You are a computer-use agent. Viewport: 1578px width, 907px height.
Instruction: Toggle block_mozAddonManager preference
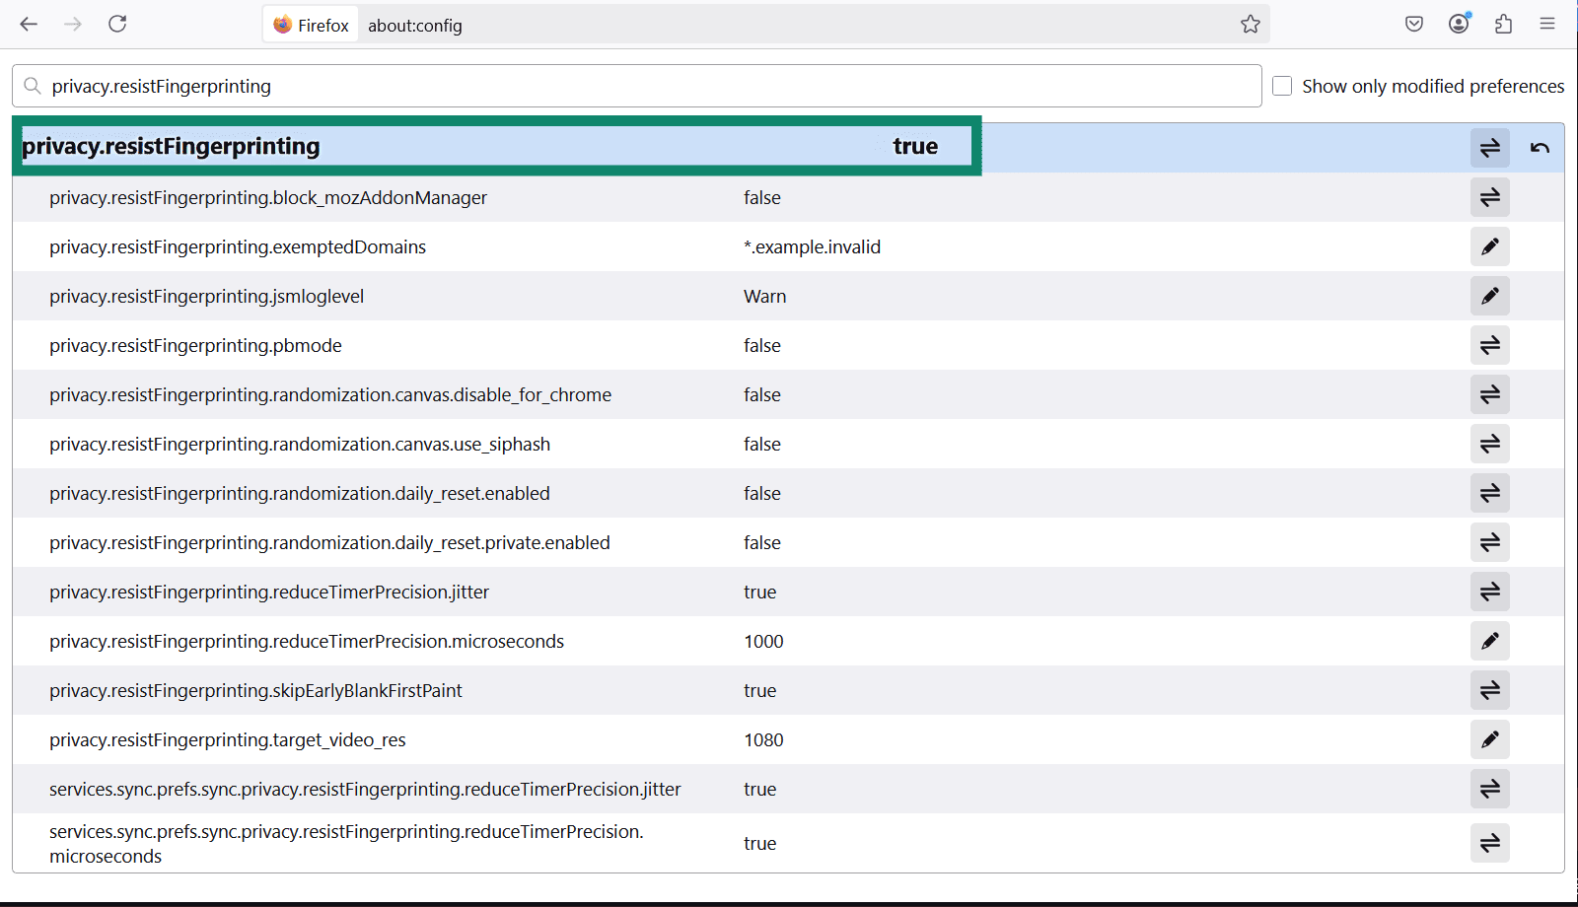(1489, 197)
